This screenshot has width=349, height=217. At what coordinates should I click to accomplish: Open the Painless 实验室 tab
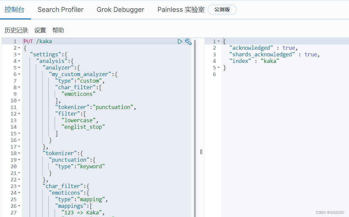181,10
